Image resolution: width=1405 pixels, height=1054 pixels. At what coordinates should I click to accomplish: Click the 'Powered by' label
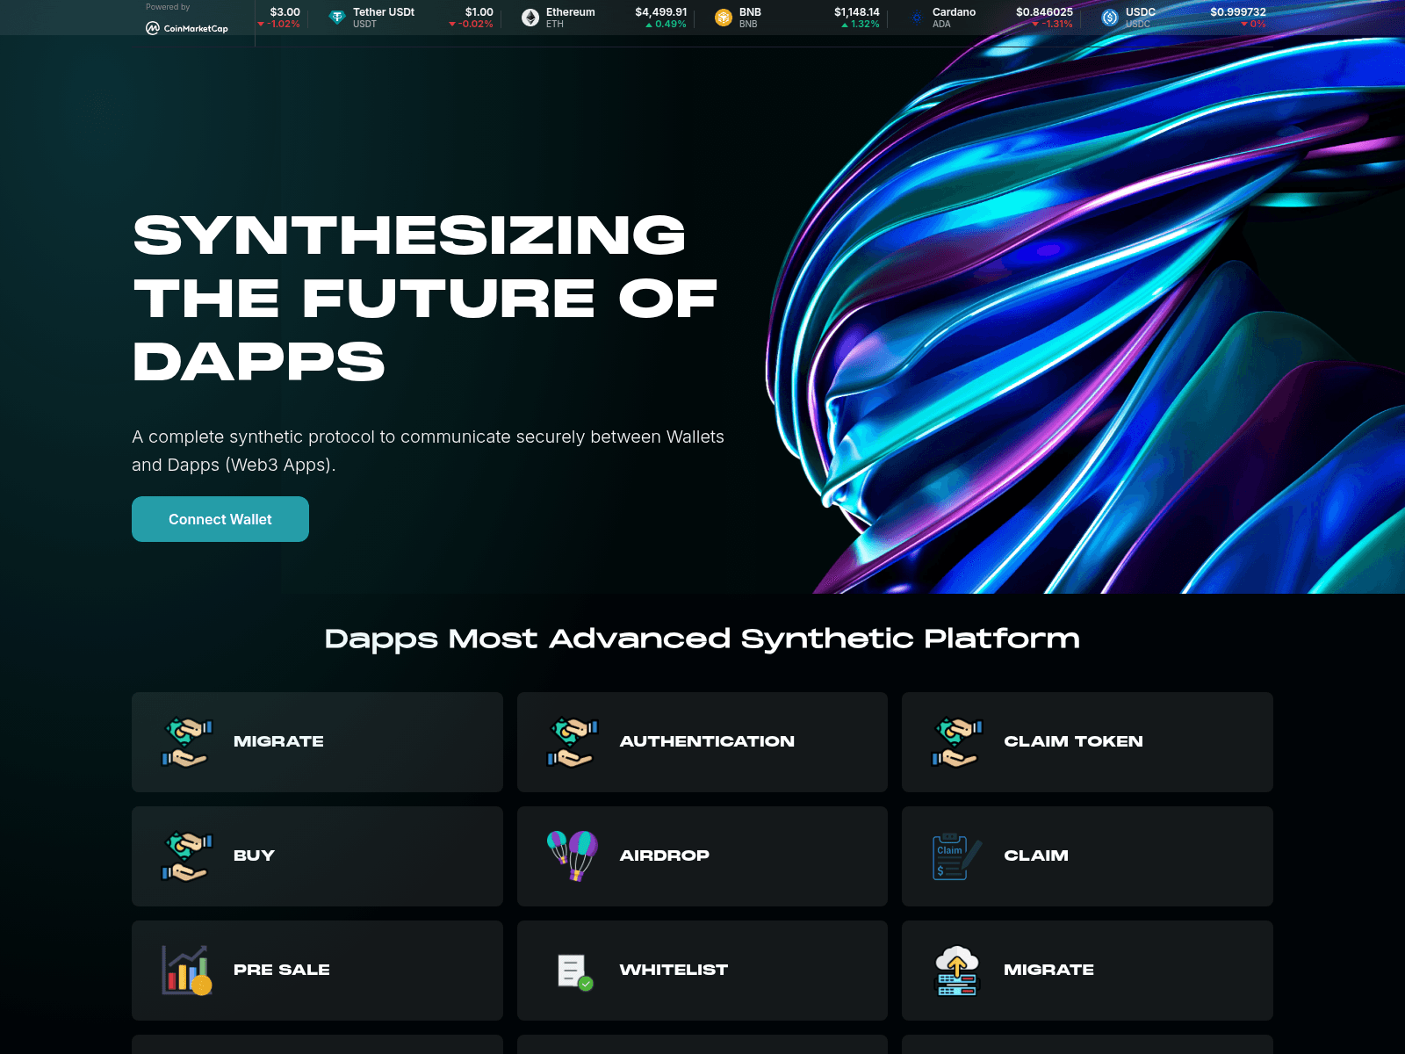168,7
